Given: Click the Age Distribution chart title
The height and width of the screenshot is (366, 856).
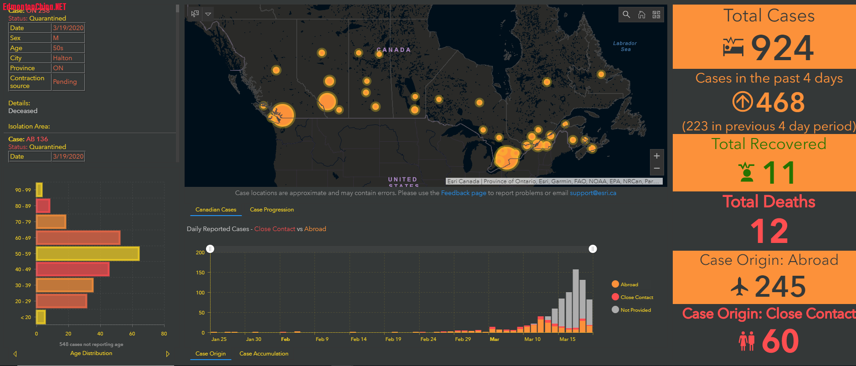Looking at the screenshot, I should pos(91,353).
